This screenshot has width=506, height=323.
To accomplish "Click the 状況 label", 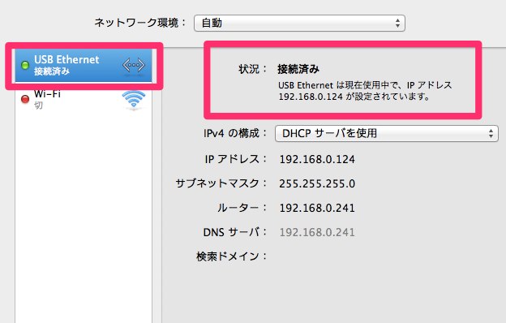I will (253, 69).
